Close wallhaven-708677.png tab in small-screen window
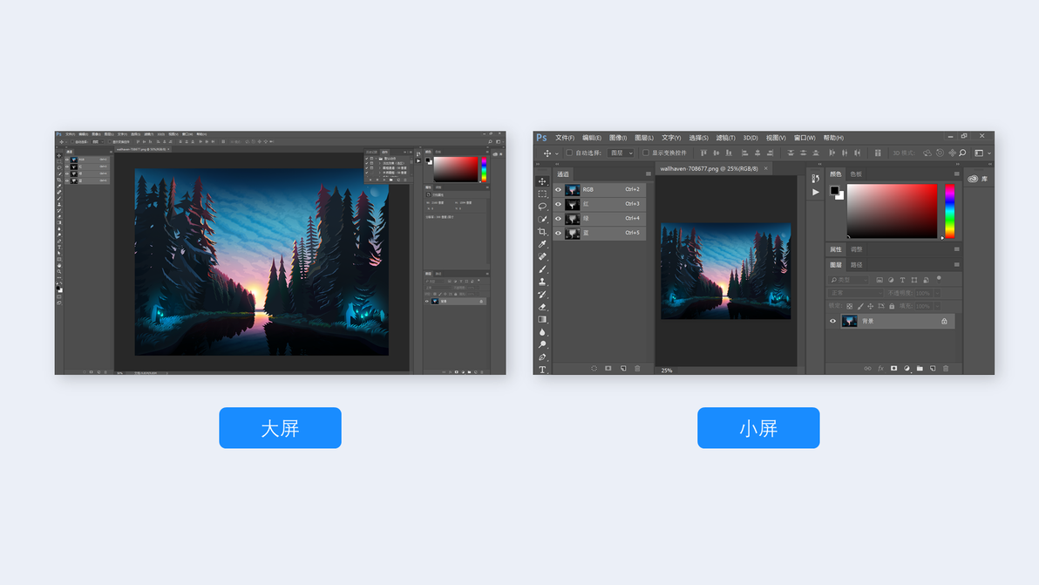The height and width of the screenshot is (585, 1039). pyautogui.click(x=766, y=168)
